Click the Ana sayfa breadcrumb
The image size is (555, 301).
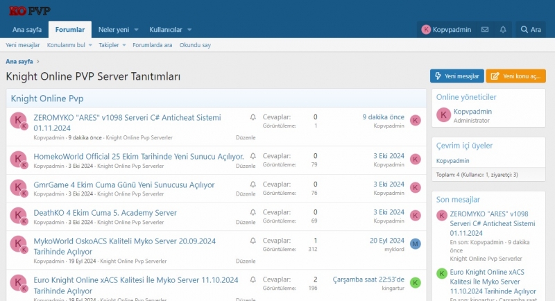click(x=19, y=61)
